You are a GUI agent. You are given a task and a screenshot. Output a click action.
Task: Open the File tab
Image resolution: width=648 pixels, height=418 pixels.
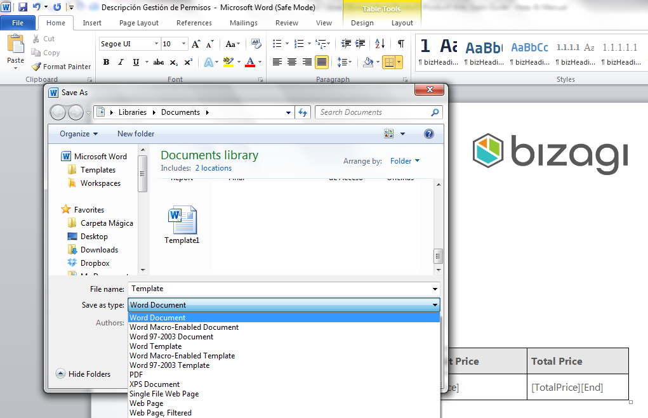[18, 23]
